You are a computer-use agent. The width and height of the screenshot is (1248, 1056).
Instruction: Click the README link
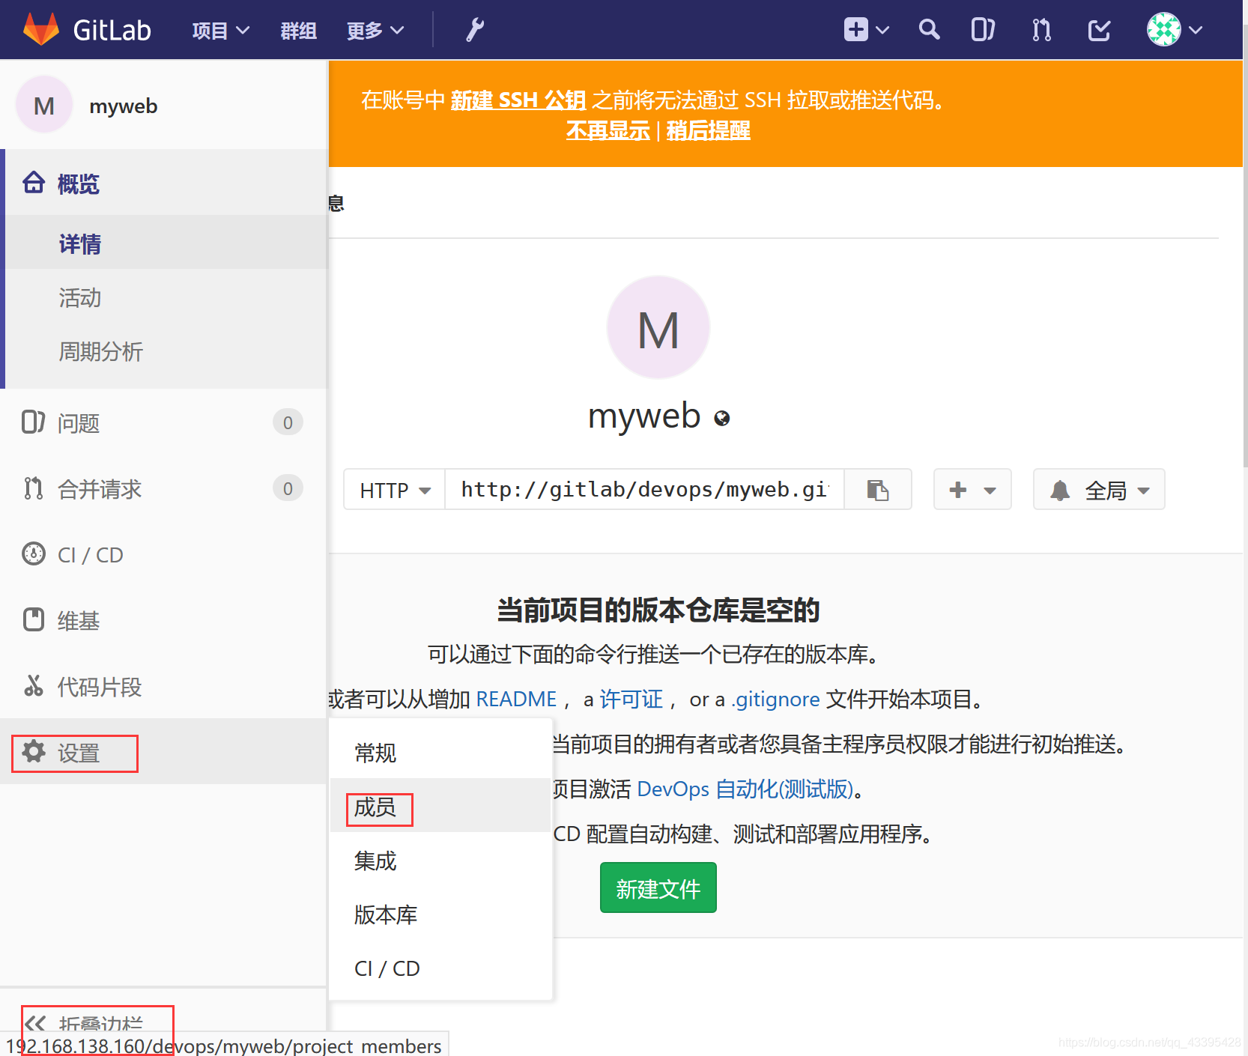pyautogui.click(x=516, y=699)
